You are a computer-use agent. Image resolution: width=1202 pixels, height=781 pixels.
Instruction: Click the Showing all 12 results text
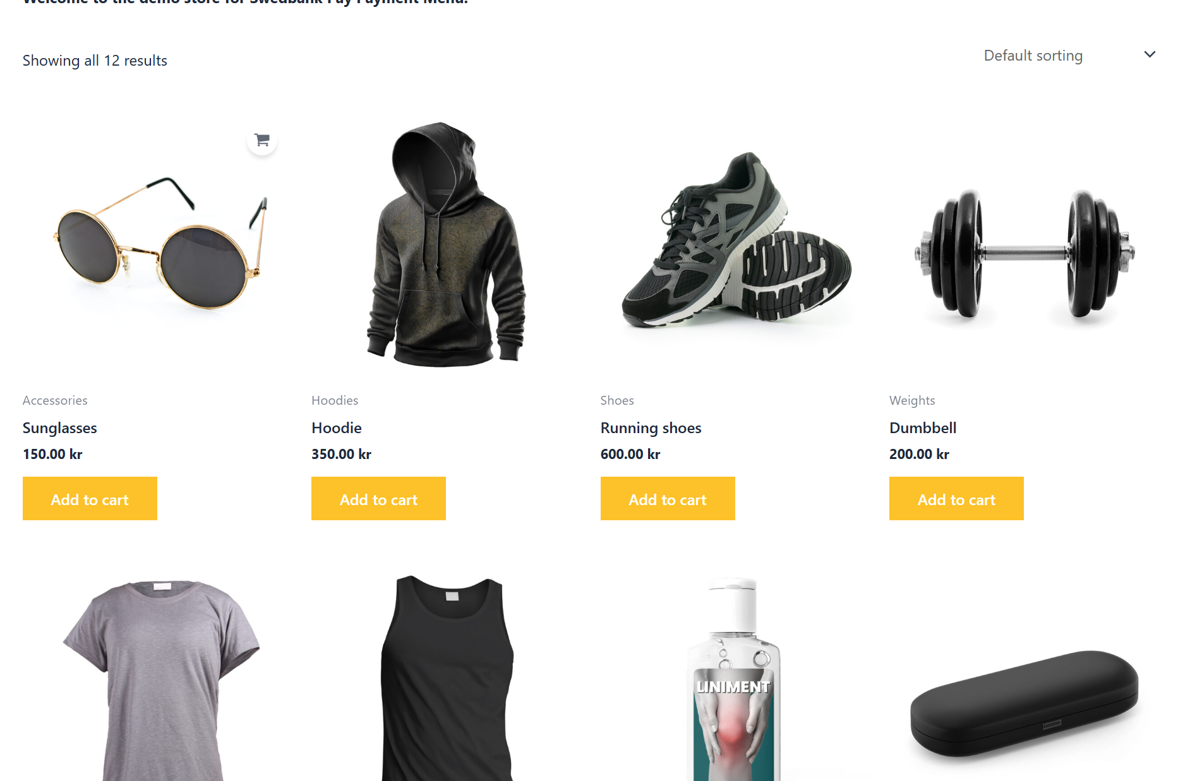pos(95,61)
